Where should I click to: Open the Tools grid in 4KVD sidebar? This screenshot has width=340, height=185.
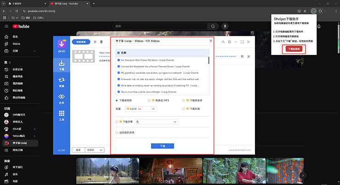[62, 115]
